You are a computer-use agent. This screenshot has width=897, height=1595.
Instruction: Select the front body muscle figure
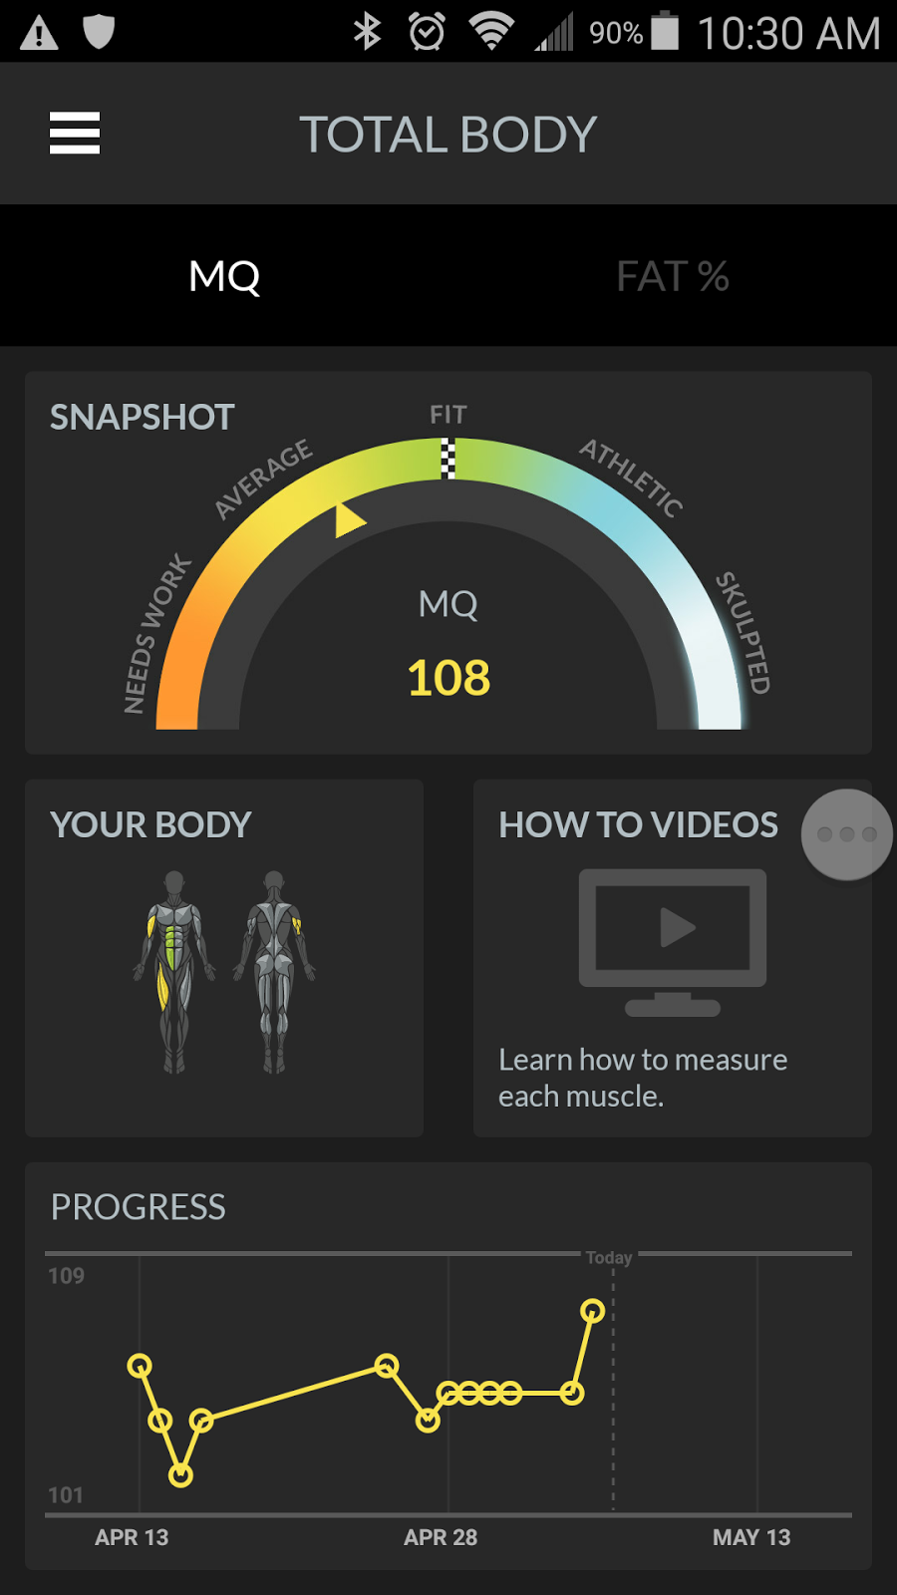pos(174,972)
